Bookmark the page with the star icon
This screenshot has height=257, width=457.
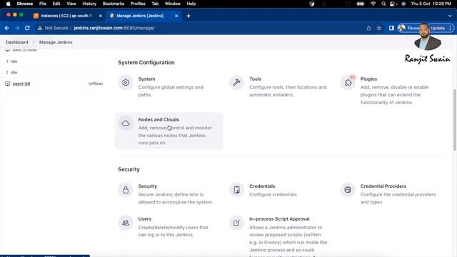pyautogui.click(x=379, y=28)
